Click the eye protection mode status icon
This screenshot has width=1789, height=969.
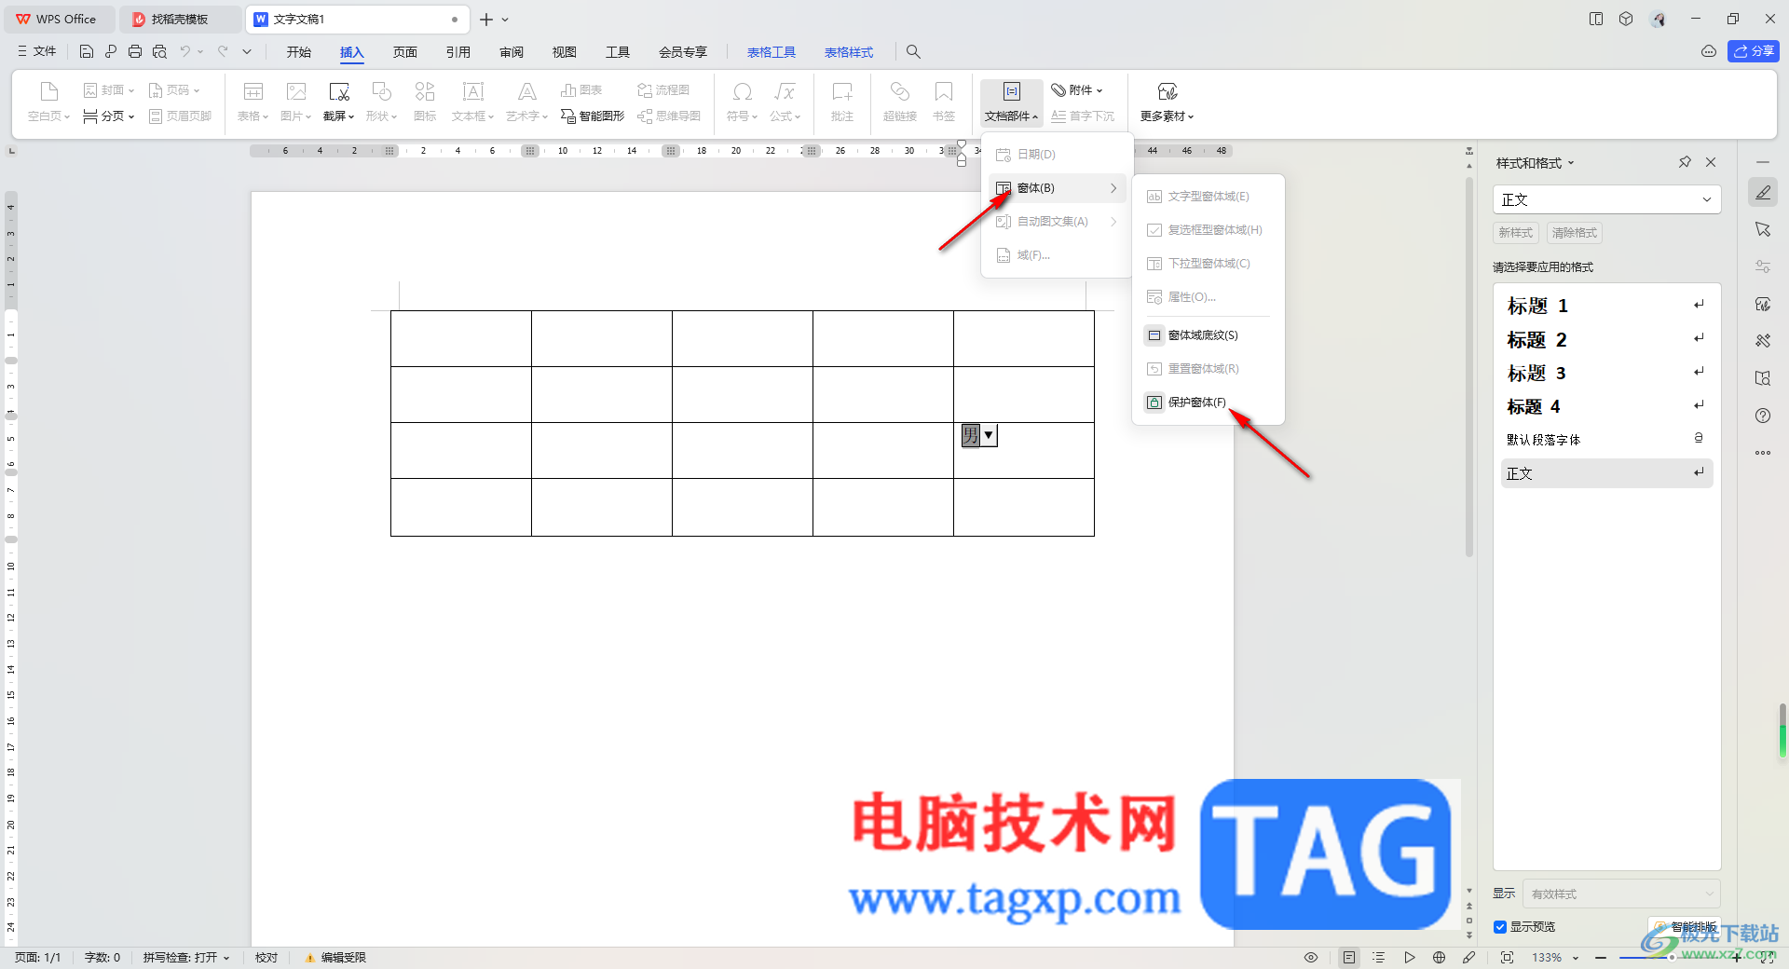pyautogui.click(x=1311, y=958)
